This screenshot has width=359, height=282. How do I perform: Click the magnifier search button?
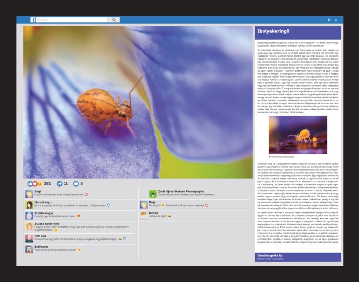tap(114, 20)
